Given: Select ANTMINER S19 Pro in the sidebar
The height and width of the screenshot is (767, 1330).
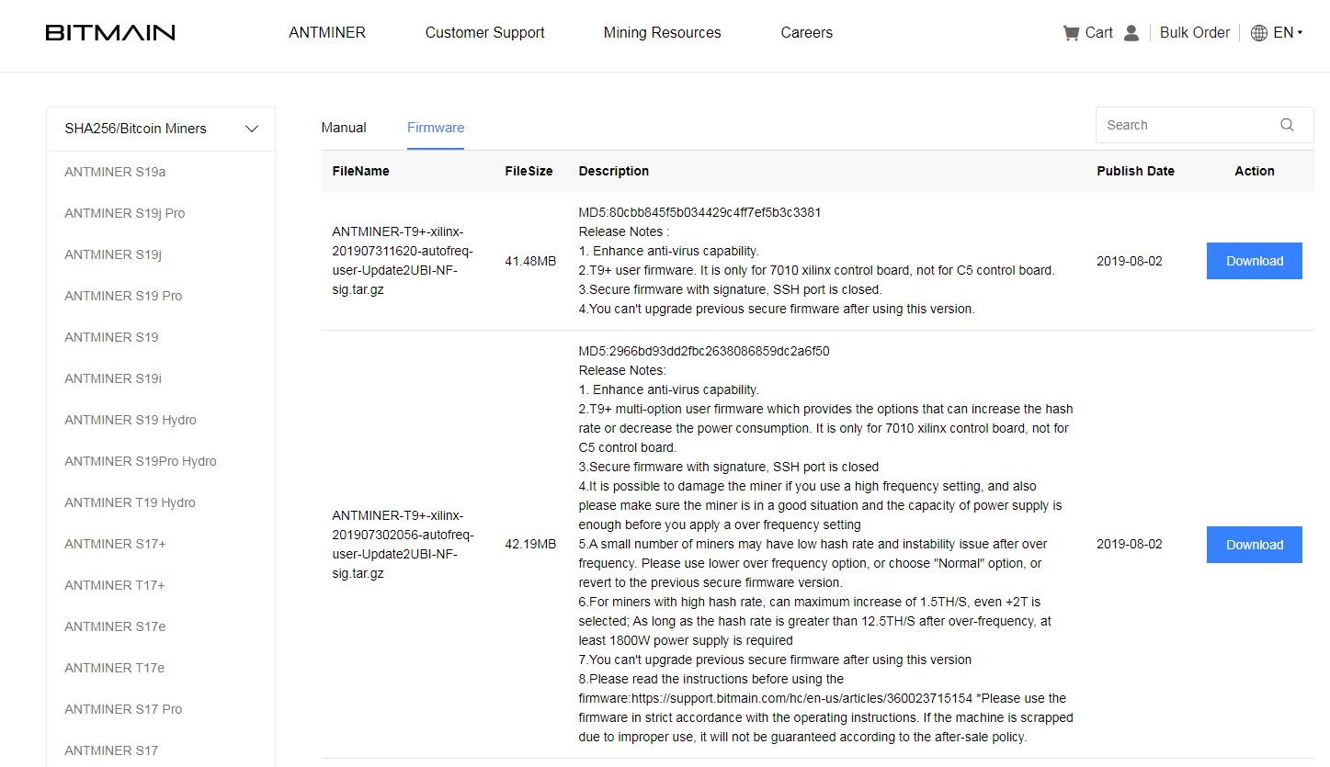Looking at the screenshot, I should click(x=123, y=296).
